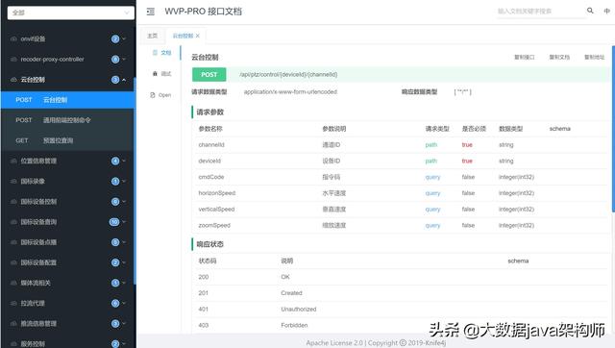This screenshot has height=348, width=615.
Task: Click the green POST method badge
Action: pyautogui.click(x=209, y=75)
